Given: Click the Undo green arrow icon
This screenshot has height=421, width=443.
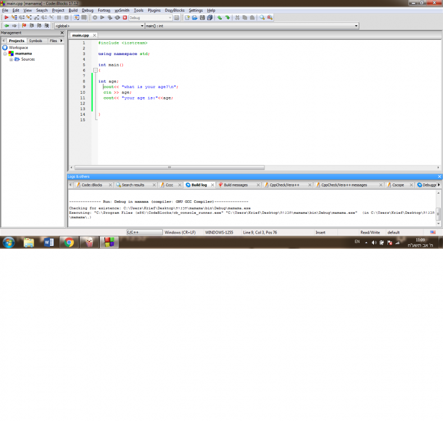Looking at the screenshot, I should point(220,18).
